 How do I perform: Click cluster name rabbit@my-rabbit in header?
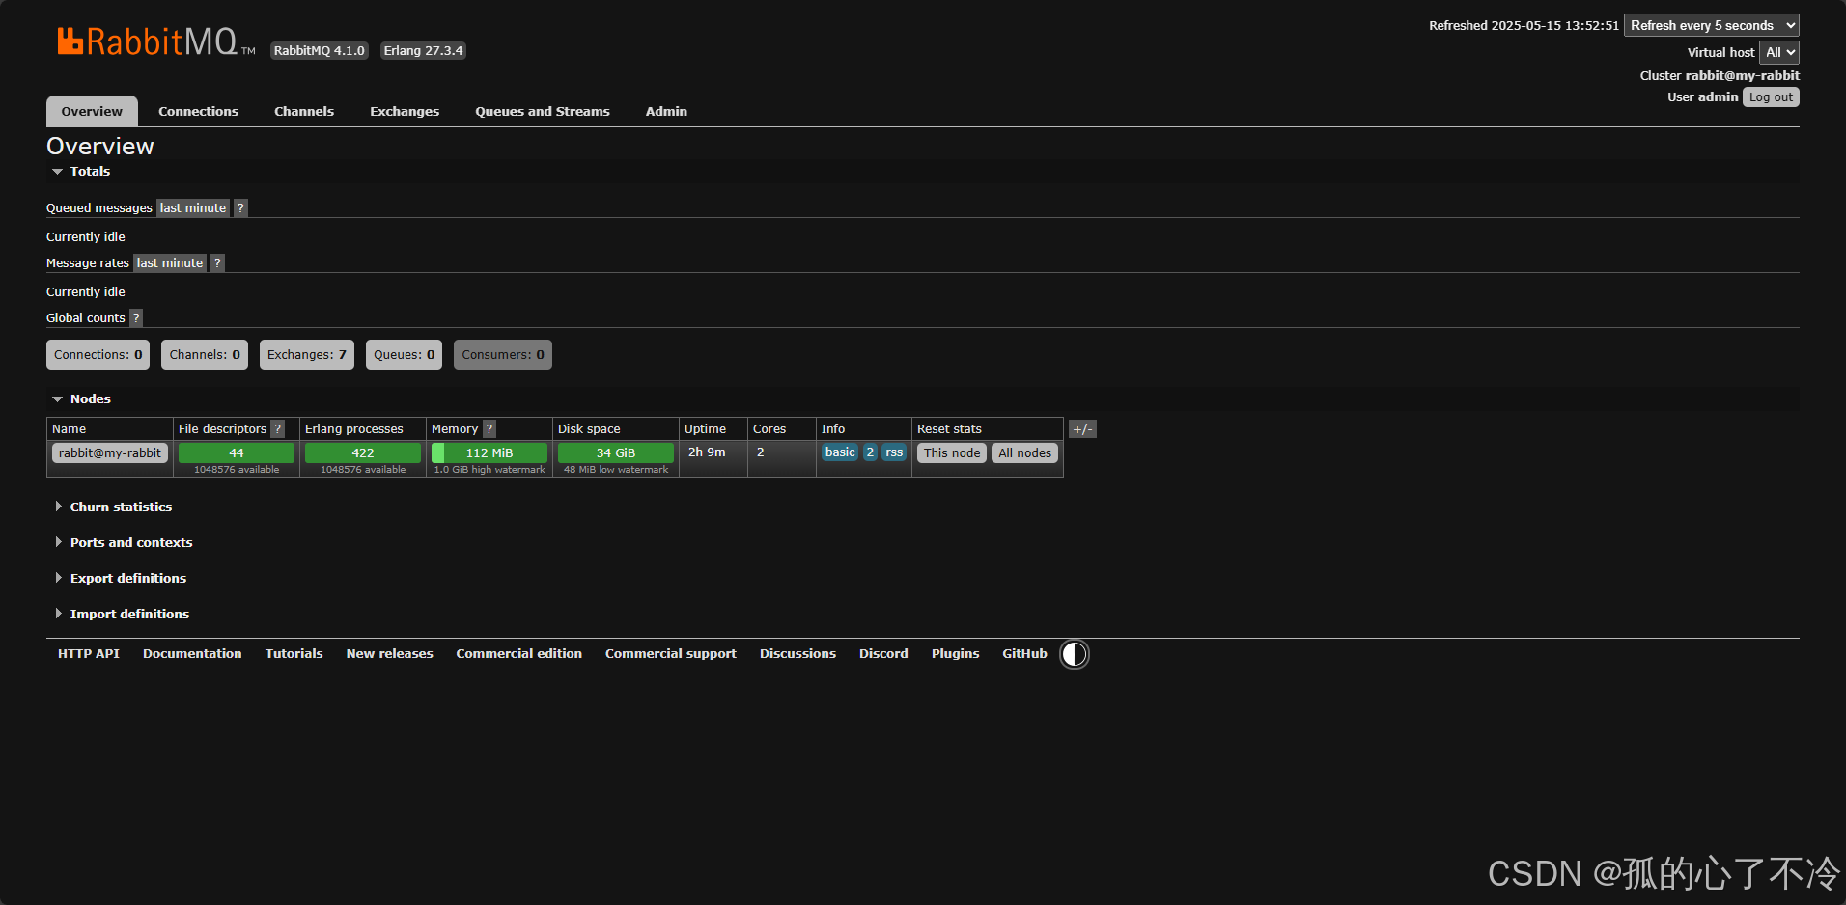point(1742,75)
